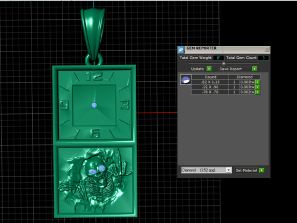Close the Gem Reporter panel
Screen dimensions: 297x223
267,50
